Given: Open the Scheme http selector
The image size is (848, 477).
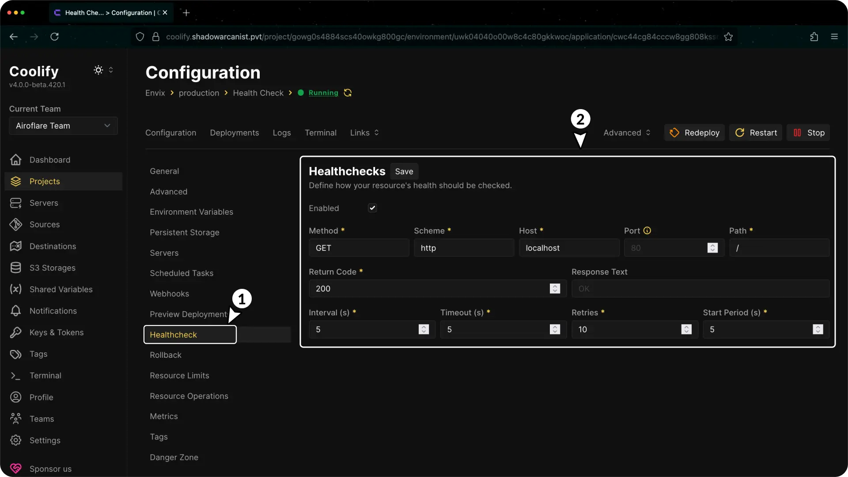Looking at the screenshot, I should click(x=464, y=248).
